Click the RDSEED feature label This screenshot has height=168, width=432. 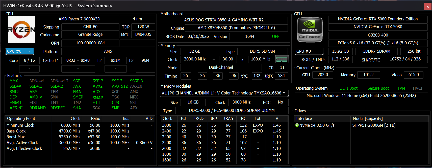click(x=58, y=108)
